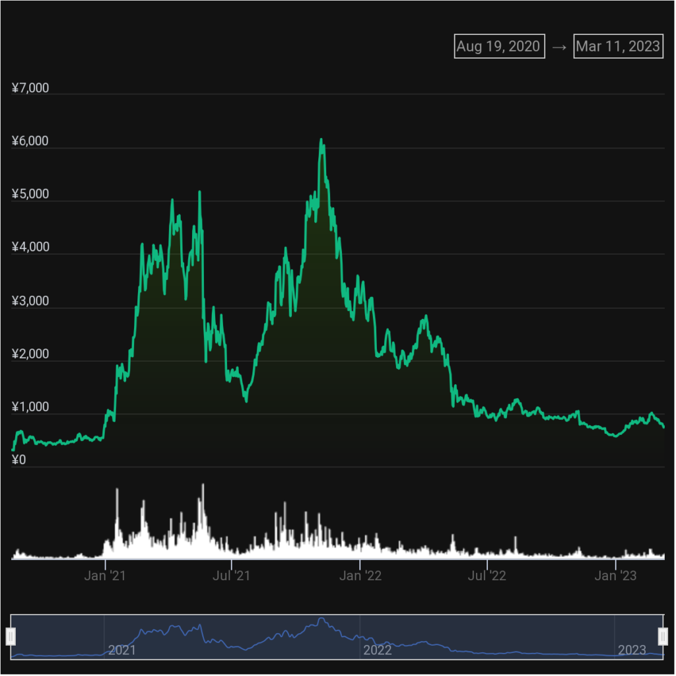Image resolution: width=676 pixels, height=676 pixels.
Task: Click the 2021 label in range navigator
Action: click(x=122, y=650)
